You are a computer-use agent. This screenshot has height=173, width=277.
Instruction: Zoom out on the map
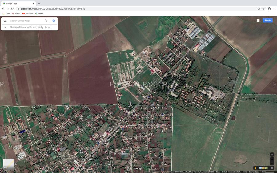pyautogui.click(x=272, y=163)
